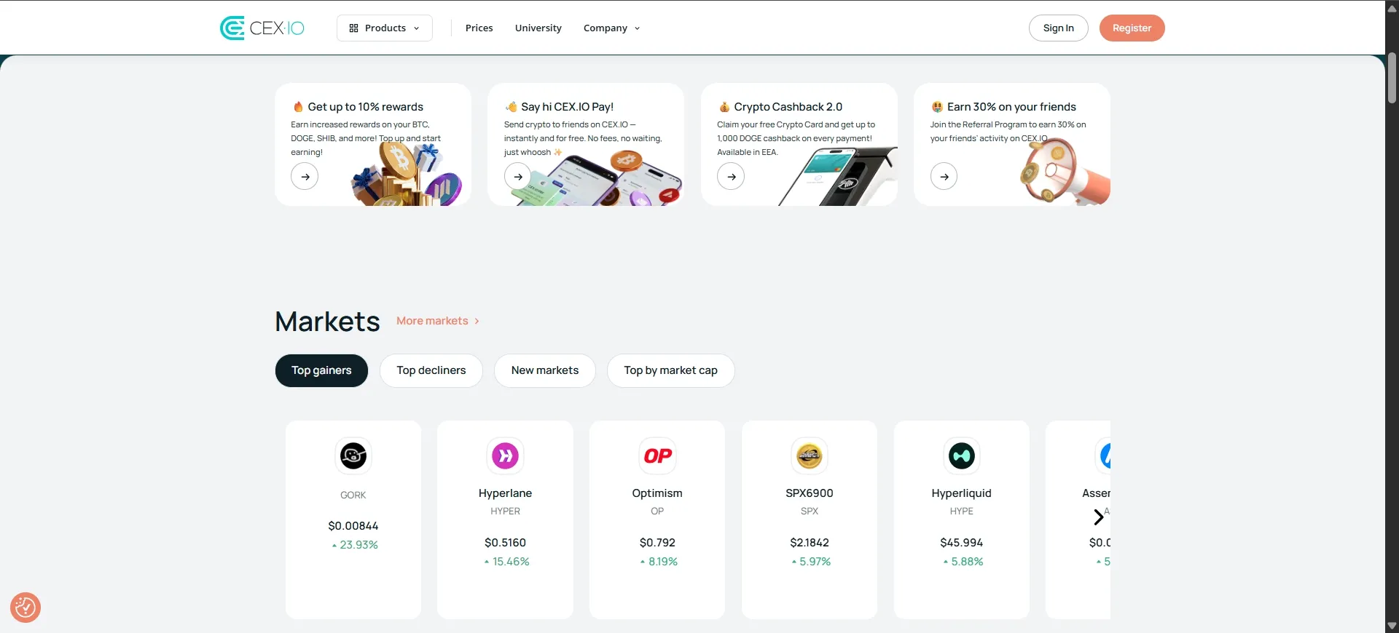Click the fire emoji on rewards card

[297, 107]
